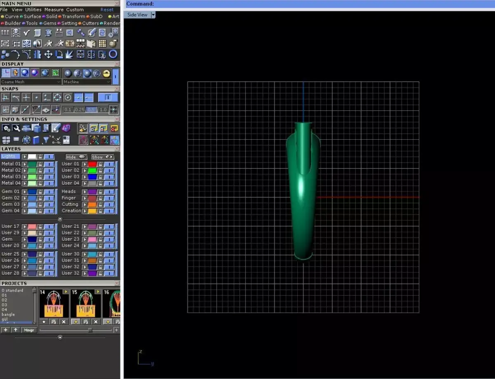Viewport: 495px width, 379px height.
Task: Click the orange color swatch for Cutting layer
Action: coord(92,204)
